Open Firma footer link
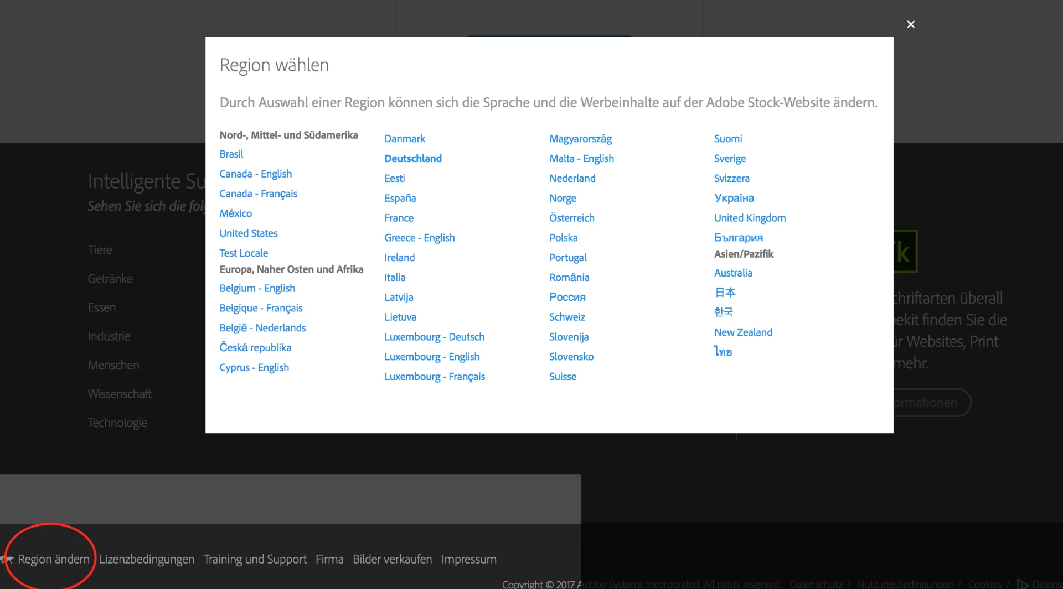 point(329,560)
